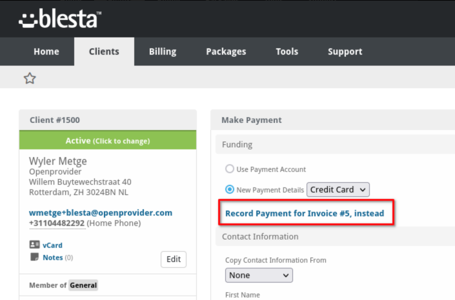Viewport: 455px width, 300px height.
Task: Open the Credit Card dropdown
Action: tap(338, 190)
